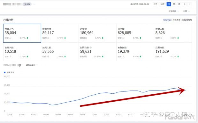The height and width of the screenshot is (123, 198).
Task: Select the 收藏人数 8,626 metric card
Action: pyautogui.click(x=173, y=33)
